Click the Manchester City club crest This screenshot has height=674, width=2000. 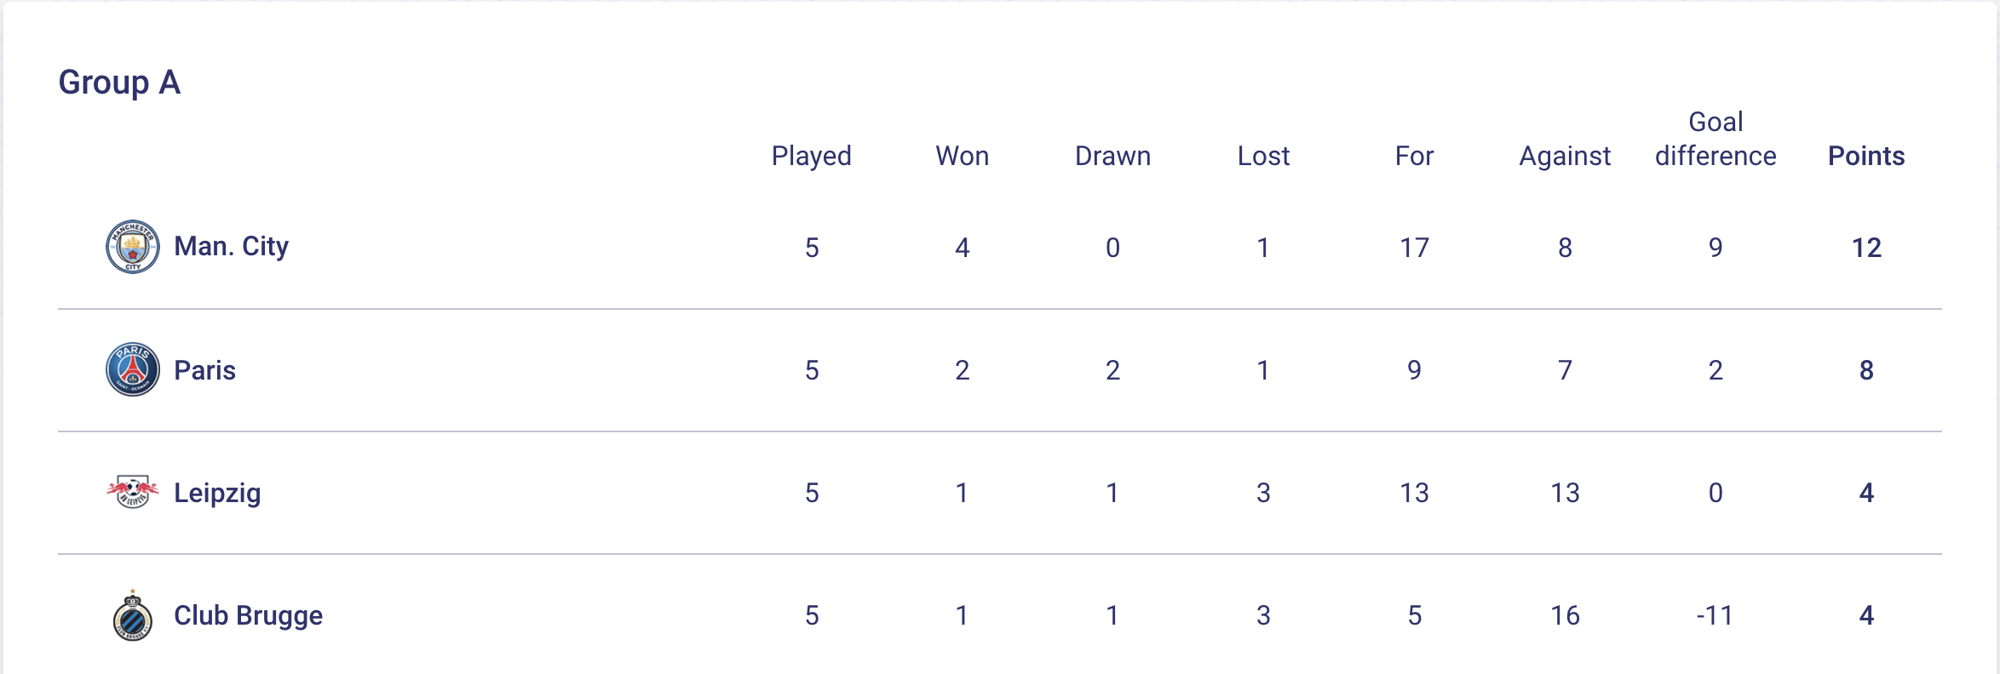click(x=132, y=247)
